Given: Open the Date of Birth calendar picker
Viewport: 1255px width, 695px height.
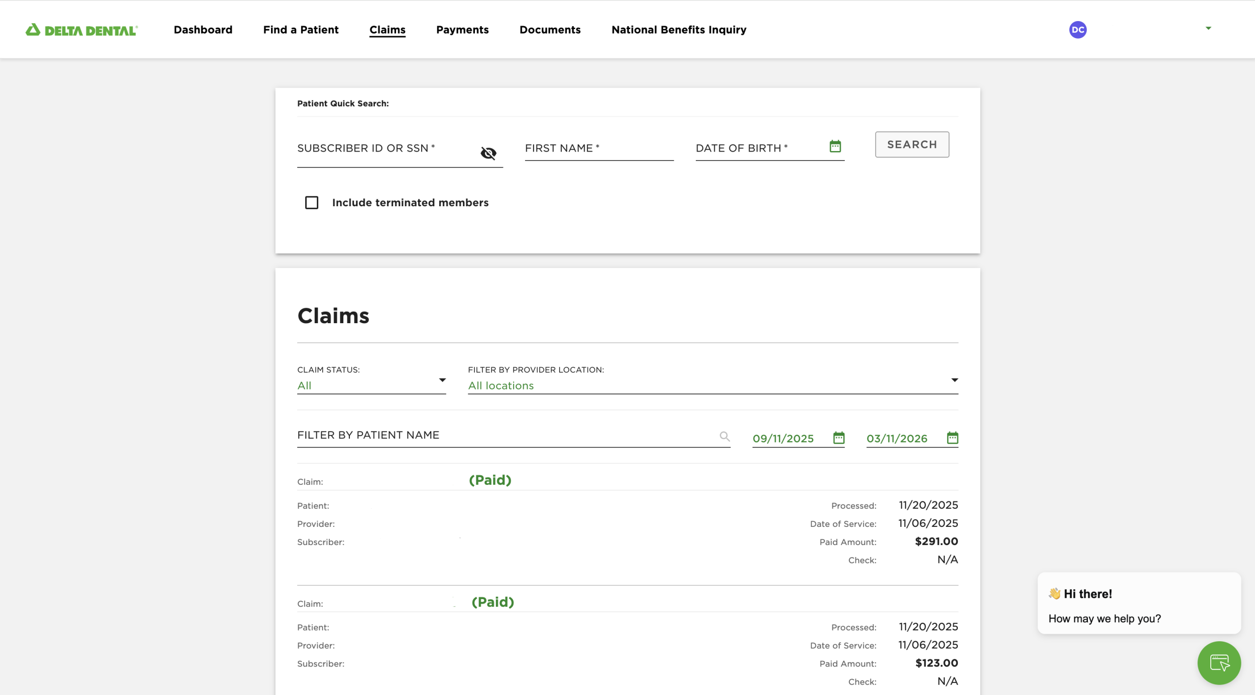Looking at the screenshot, I should (x=835, y=146).
